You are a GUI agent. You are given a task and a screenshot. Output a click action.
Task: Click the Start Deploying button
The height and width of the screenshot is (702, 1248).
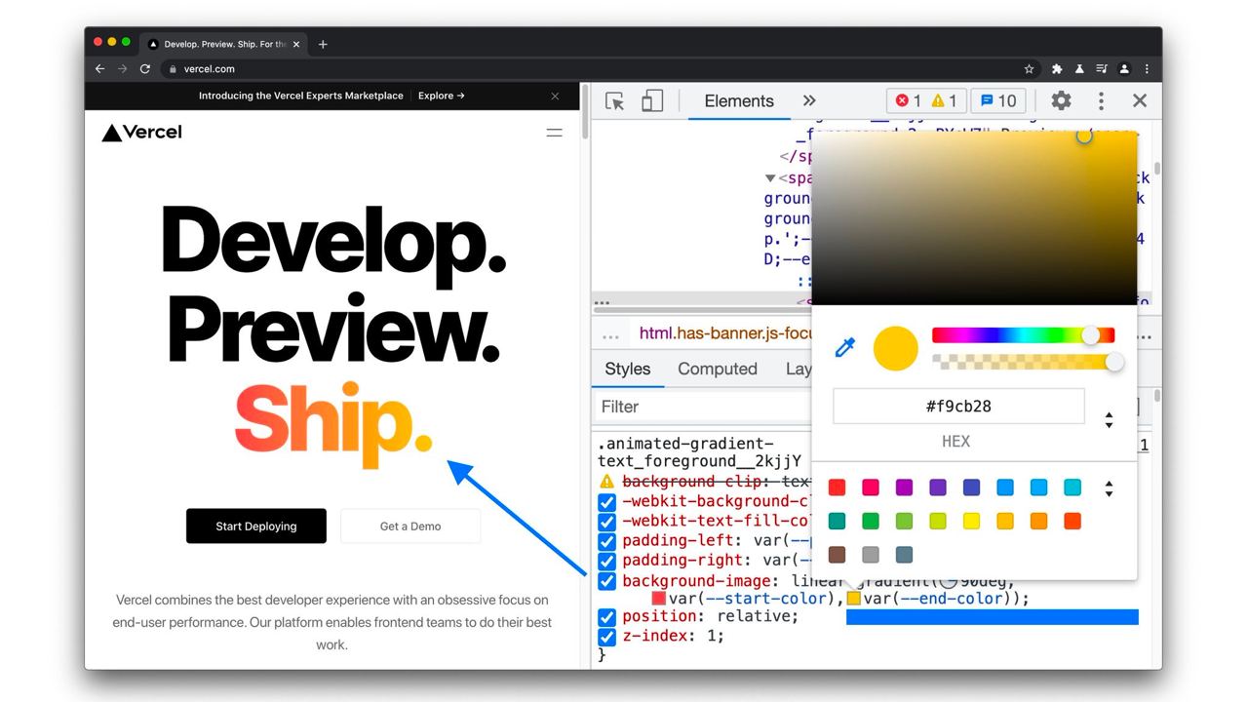[256, 526]
